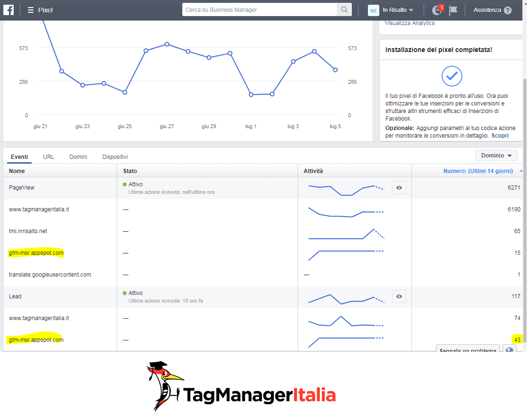Viewport: 529px width, 417px height.
Task: Select gtm-msr.appspot.com under PageView
Action: (x=36, y=253)
